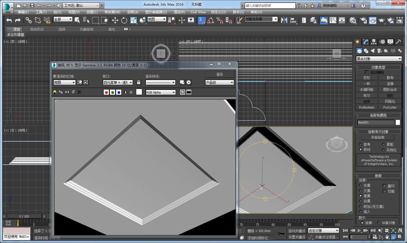The width and height of the screenshot is (407, 243).
Task: Switch to the 多边形建模 ribbon tab
Action: coord(15,34)
